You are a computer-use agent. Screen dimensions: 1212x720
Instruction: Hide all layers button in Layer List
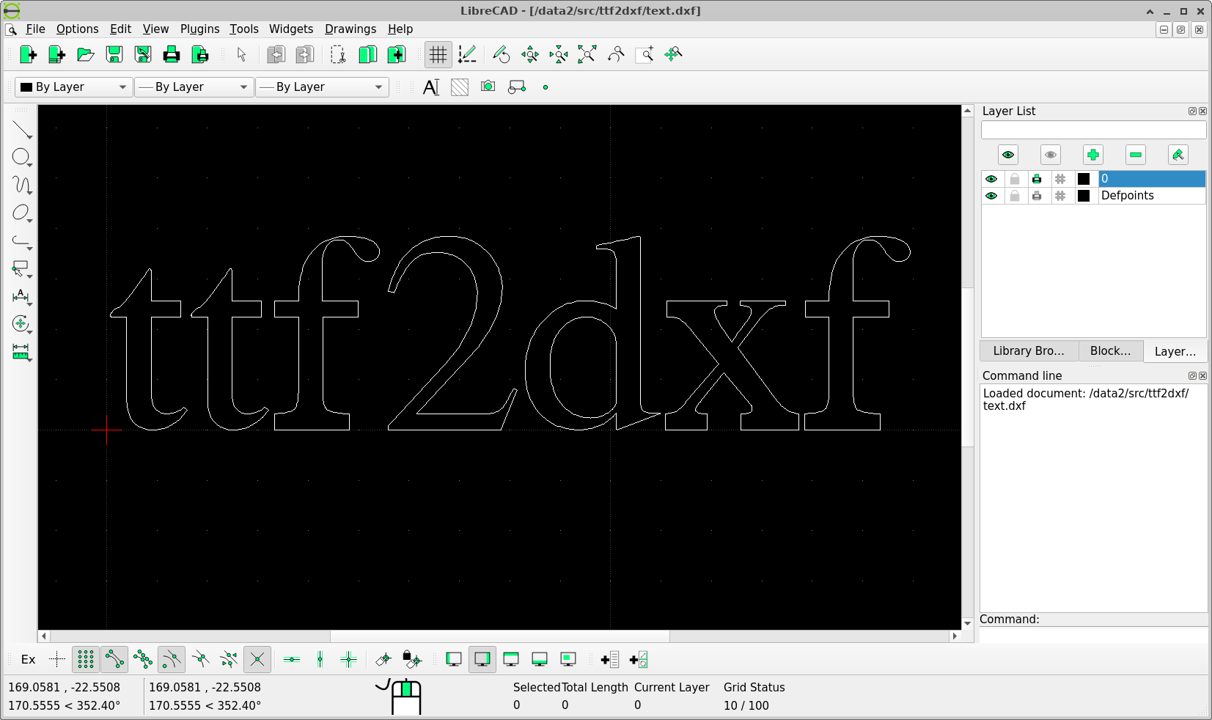[1051, 155]
